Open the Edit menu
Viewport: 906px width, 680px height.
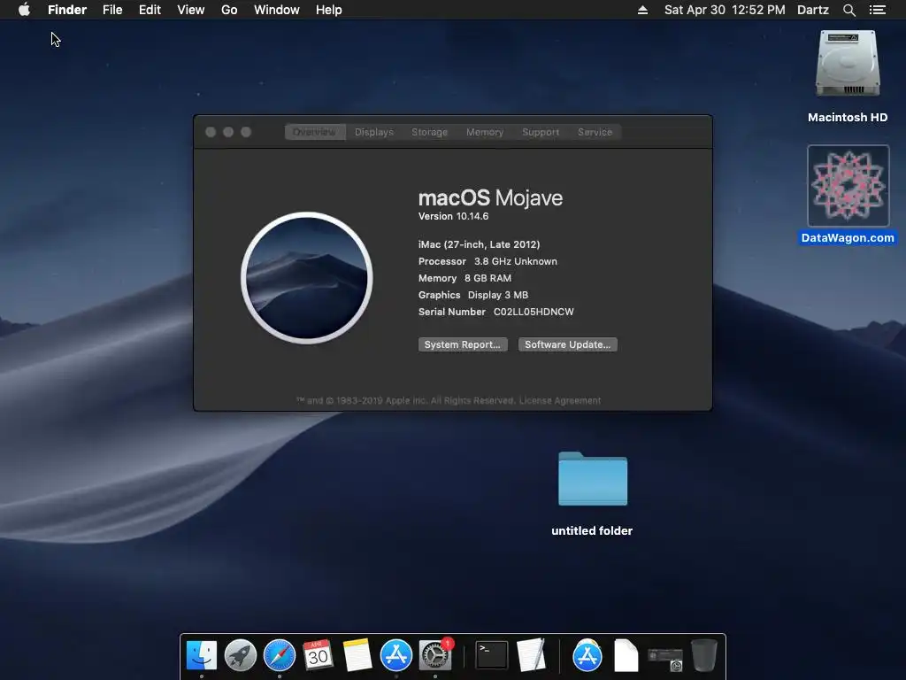pyautogui.click(x=150, y=10)
